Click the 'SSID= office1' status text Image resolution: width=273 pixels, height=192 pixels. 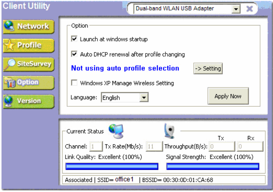tap(115, 179)
